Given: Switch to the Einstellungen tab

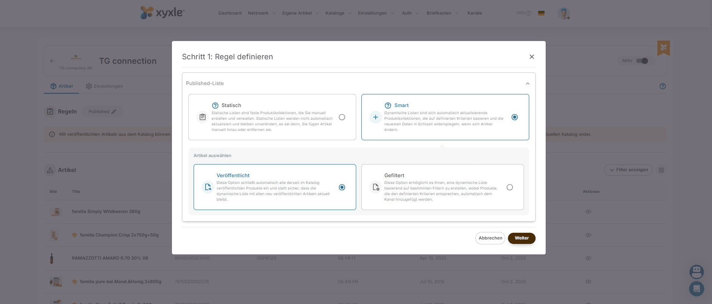Looking at the screenshot, I should (x=104, y=86).
